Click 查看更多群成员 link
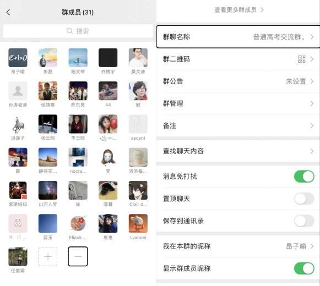 pyautogui.click(x=239, y=10)
